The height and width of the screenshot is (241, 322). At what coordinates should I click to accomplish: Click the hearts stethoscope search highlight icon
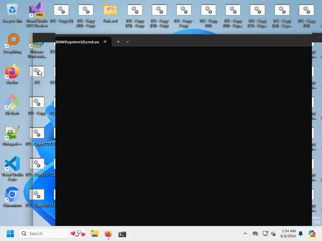pos(78,233)
